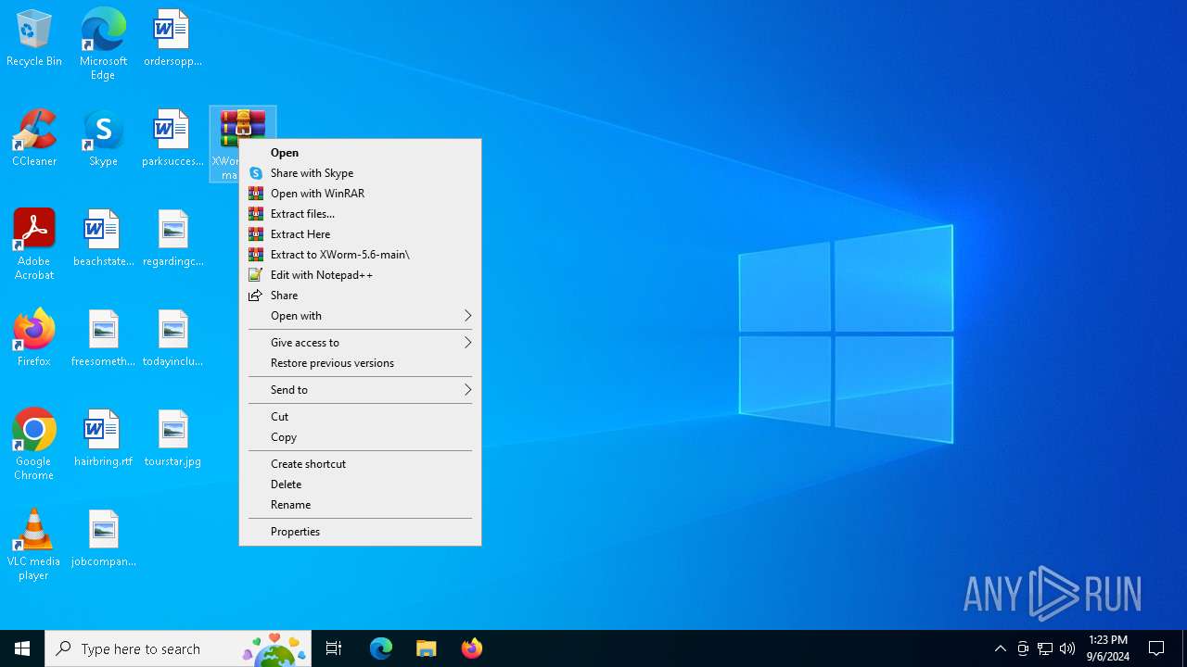The height and width of the screenshot is (667, 1187).
Task: Open Properties from the context menu
Action: [360, 532]
